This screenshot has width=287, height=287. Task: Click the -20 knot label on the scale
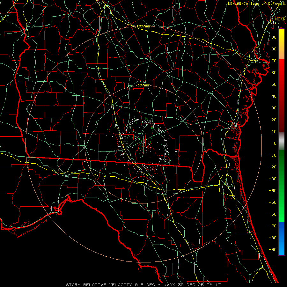click(x=273, y=167)
